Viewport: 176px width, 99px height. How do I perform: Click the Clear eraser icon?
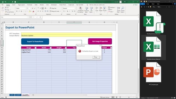[x=109, y=12]
